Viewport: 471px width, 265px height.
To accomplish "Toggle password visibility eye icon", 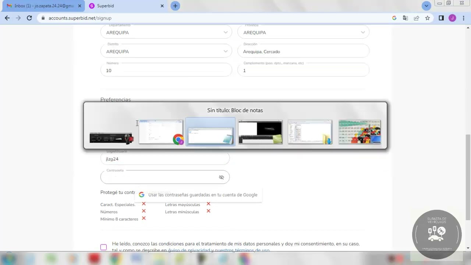I will (x=222, y=177).
